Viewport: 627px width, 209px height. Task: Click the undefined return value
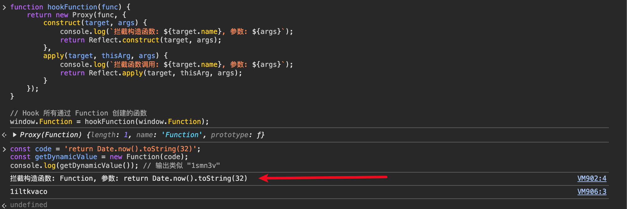pos(29,205)
